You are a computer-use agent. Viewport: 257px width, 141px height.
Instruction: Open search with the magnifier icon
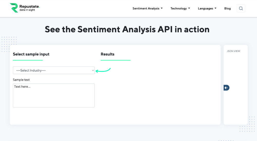tap(241, 8)
